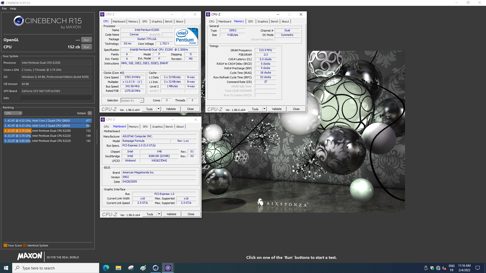Open File Explorer from the taskbar
This screenshot has width=486, height=273.
118,268
